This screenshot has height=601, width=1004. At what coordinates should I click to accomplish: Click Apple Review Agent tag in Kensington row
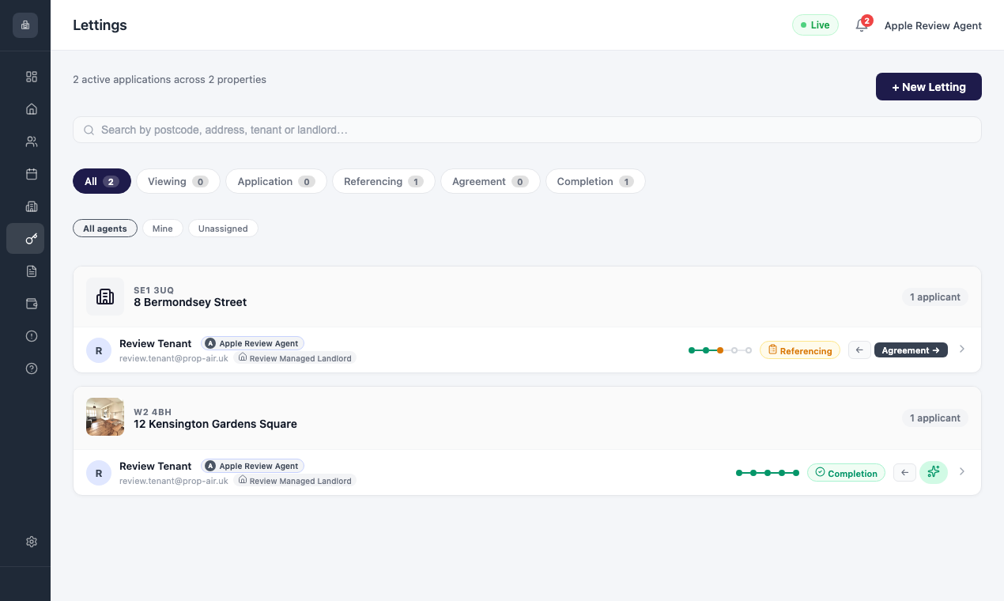(252, 466)
